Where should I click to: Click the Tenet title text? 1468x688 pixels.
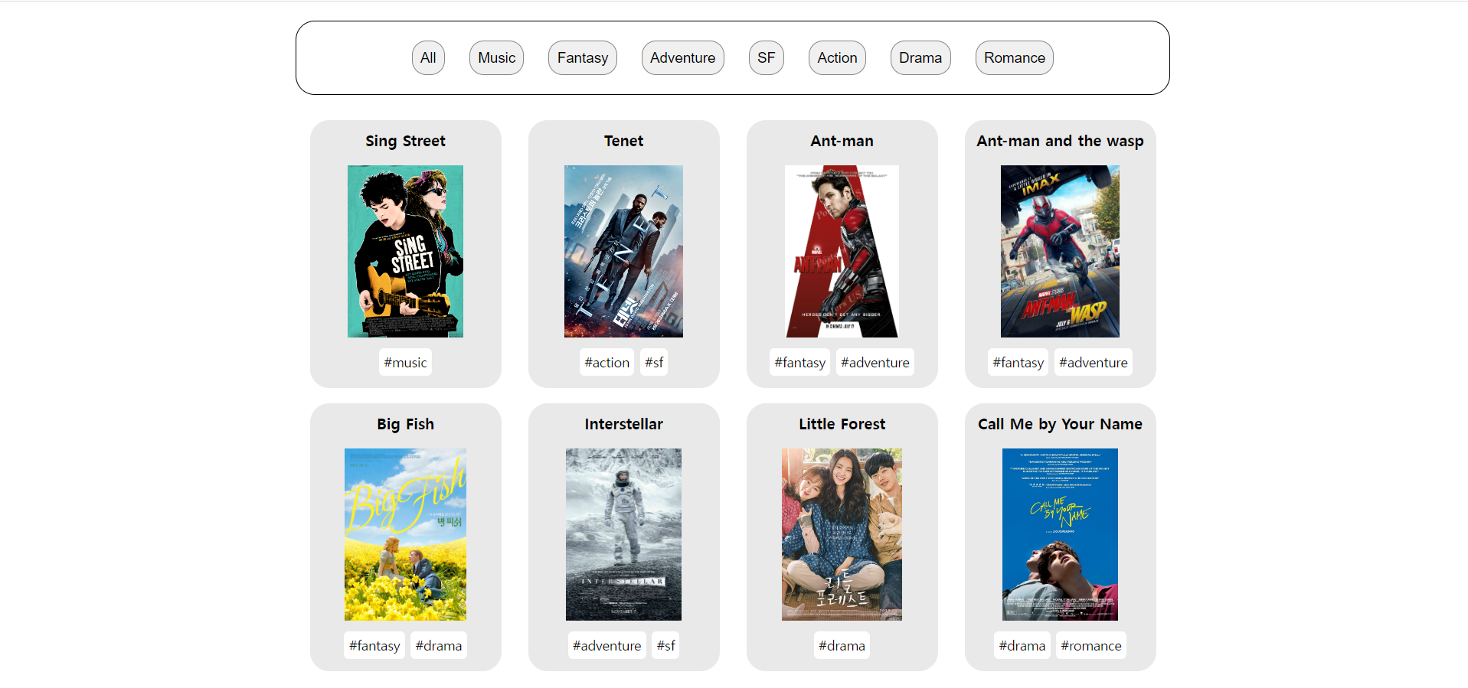pyautogui.click(x=623, y=141)
